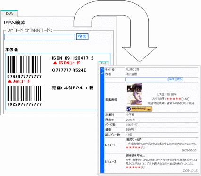The height and width of the screenshot is (176, 201).
Task: Select the small data tab above the results panel
Action: [103, 63]
